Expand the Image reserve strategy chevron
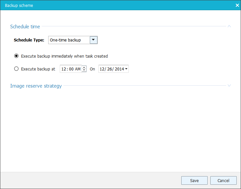Viewport: 241px width, 189px height. 229,86
